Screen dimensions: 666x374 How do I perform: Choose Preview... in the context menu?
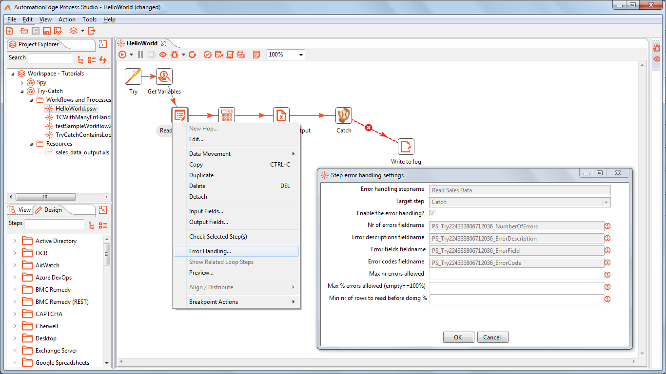click(x=236, y=273)
